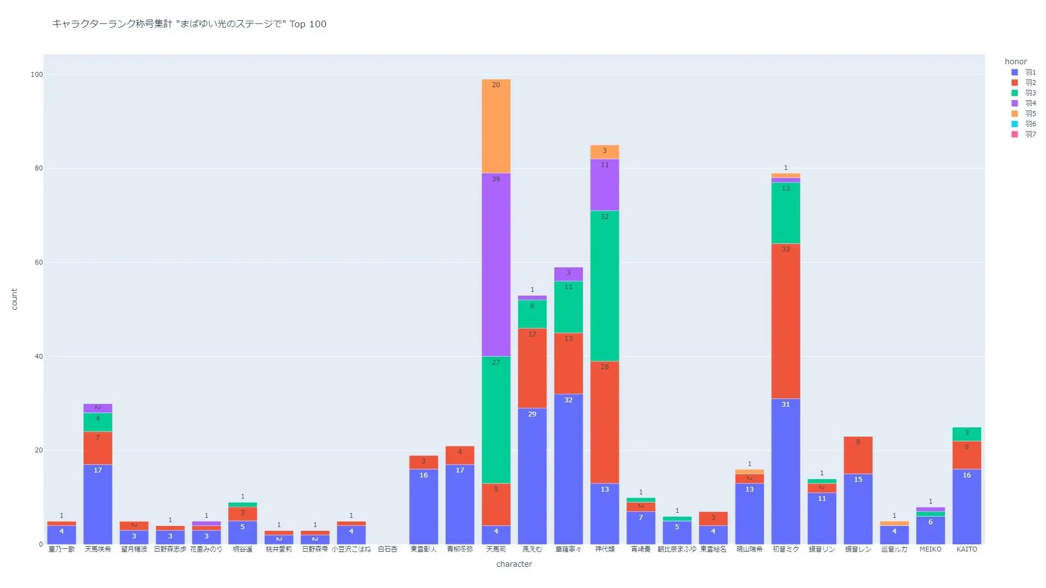The width and height of the screenshot is (1046, 588).
Task: Click the chart title text
Action: [x=189, y=24]
